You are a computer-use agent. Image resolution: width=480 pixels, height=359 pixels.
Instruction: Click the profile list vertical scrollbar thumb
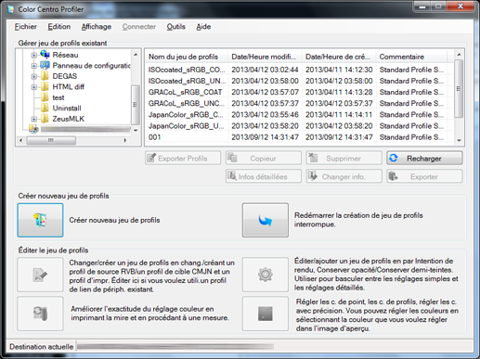pos(459,89)
